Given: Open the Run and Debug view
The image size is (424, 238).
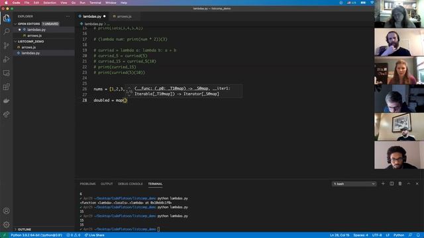Looking at the screenshot, I should (x=6, y=59).
